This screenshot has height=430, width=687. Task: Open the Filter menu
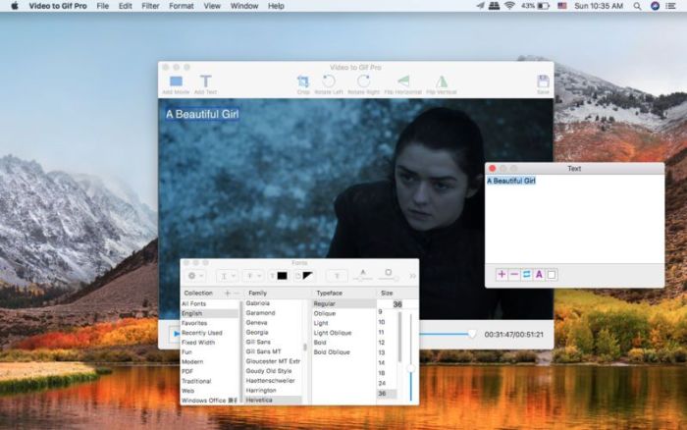(150, 6)
